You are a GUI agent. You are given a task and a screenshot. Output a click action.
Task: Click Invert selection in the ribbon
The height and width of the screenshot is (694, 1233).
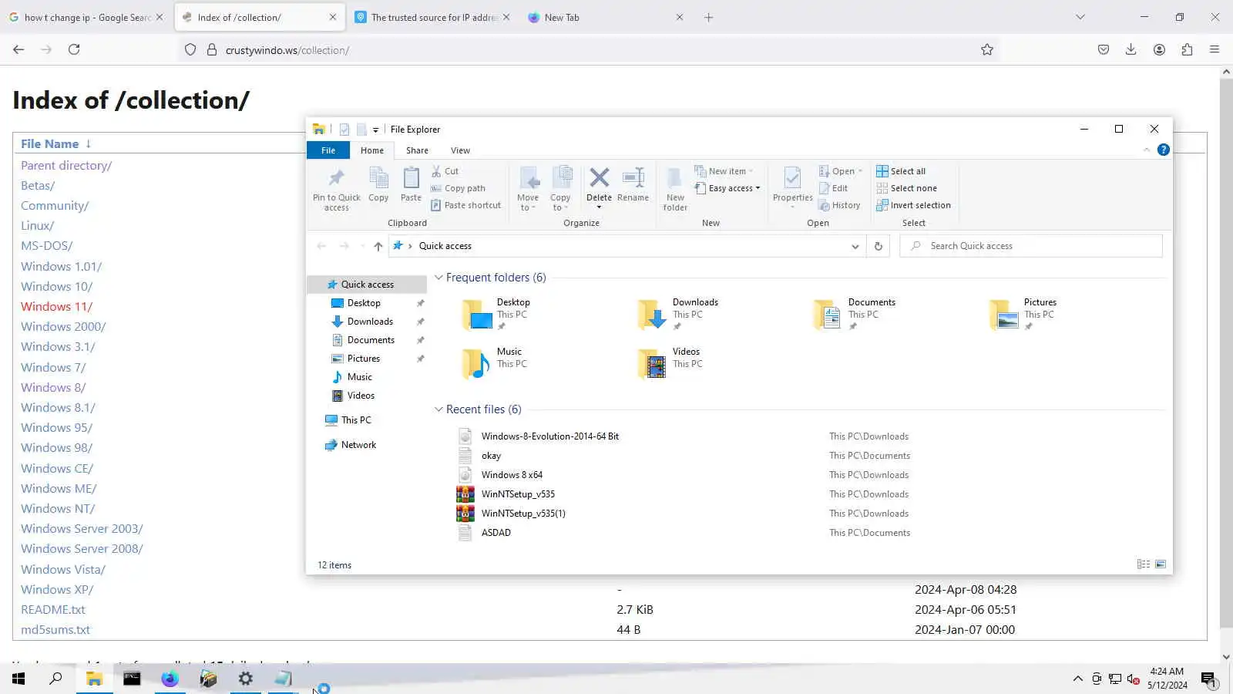[x=913, y=205]
